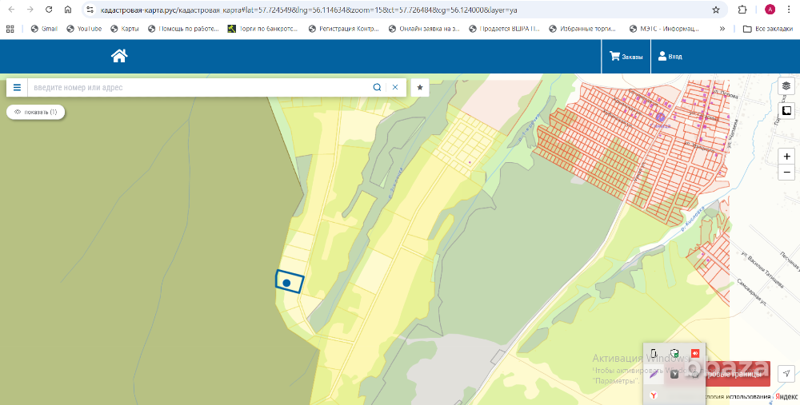Select the highlighted blue land parcel marker
The height and width of the screenshot is (405, 800).
point(287,283)
